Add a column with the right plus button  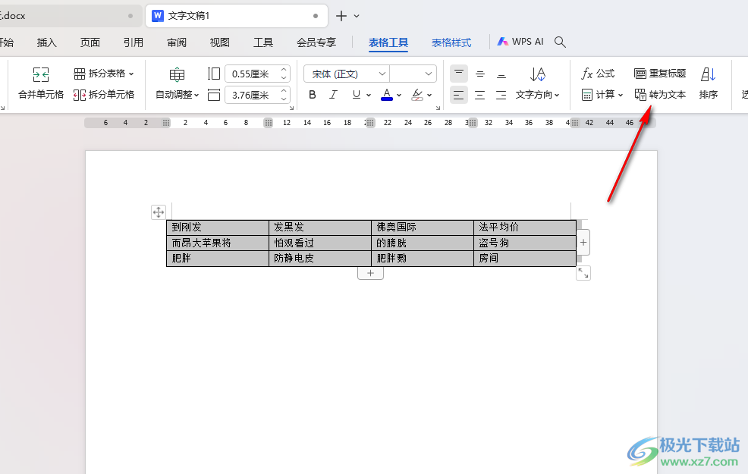(583, 242)
